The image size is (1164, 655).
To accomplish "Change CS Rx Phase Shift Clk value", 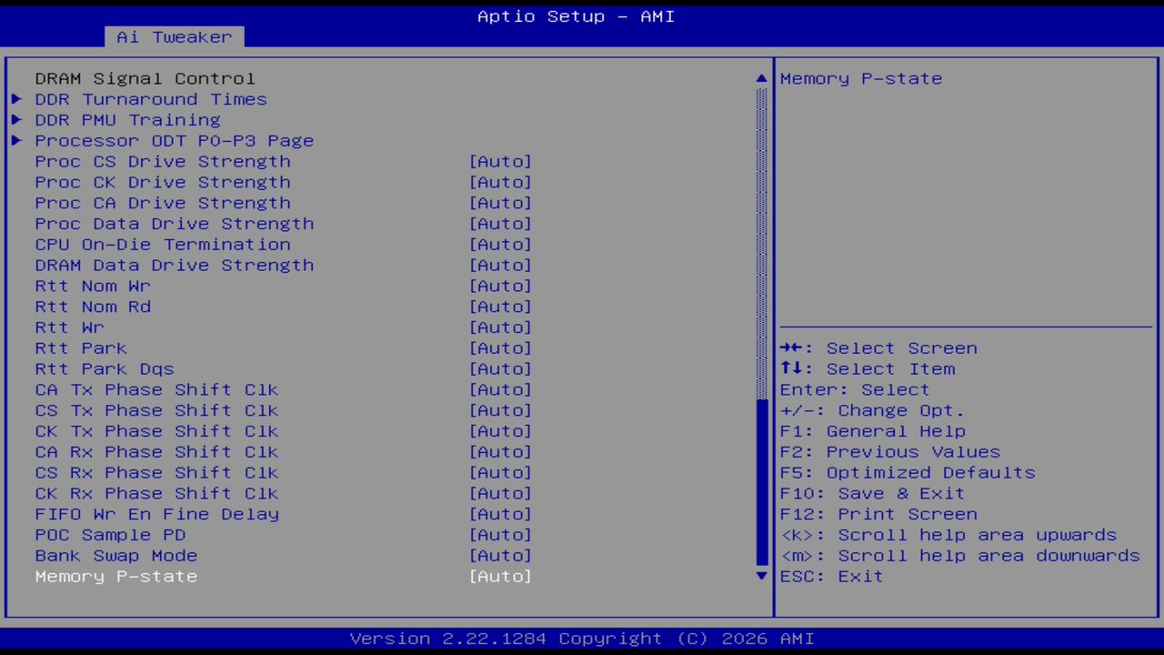I will 500,473.
